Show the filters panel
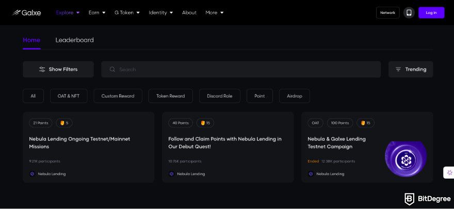The width and height of the screenshot is (454, 209). pyautogui.click(x=58, y=69)
